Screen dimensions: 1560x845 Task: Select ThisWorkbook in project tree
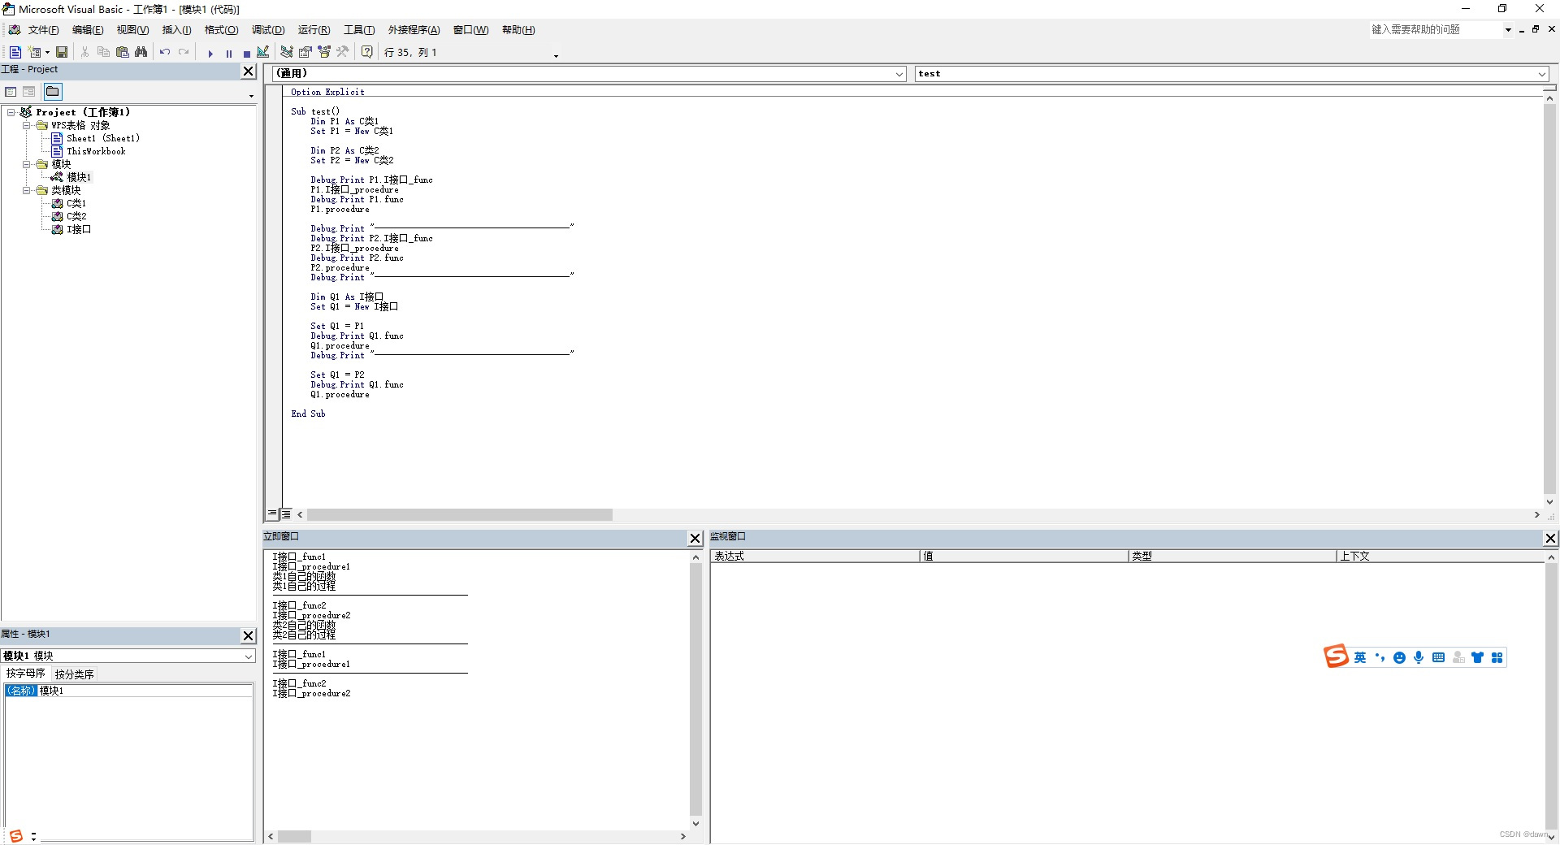(96, 151)
